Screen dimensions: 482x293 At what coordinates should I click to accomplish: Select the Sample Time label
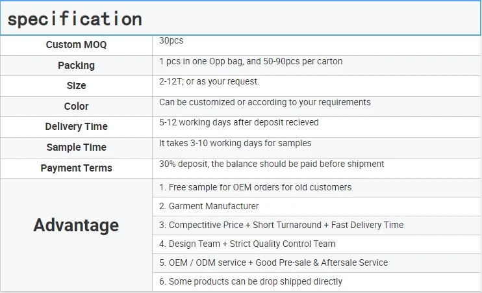pos(76,147)
